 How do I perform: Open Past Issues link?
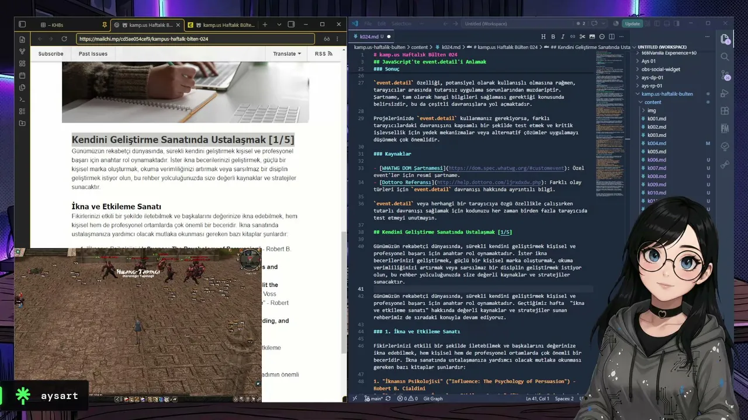93,54
